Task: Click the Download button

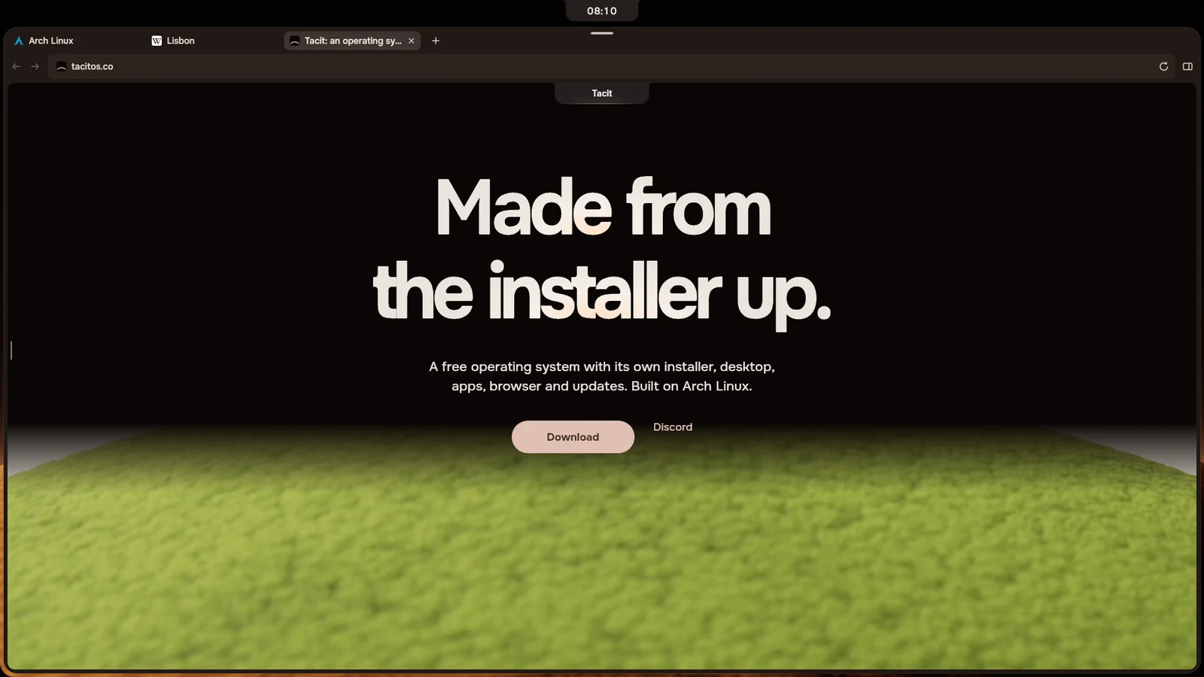Action: (x=573, y=437)
